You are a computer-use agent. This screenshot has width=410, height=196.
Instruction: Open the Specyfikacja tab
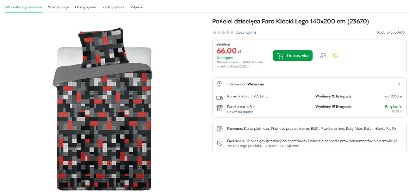pos(58,7)
